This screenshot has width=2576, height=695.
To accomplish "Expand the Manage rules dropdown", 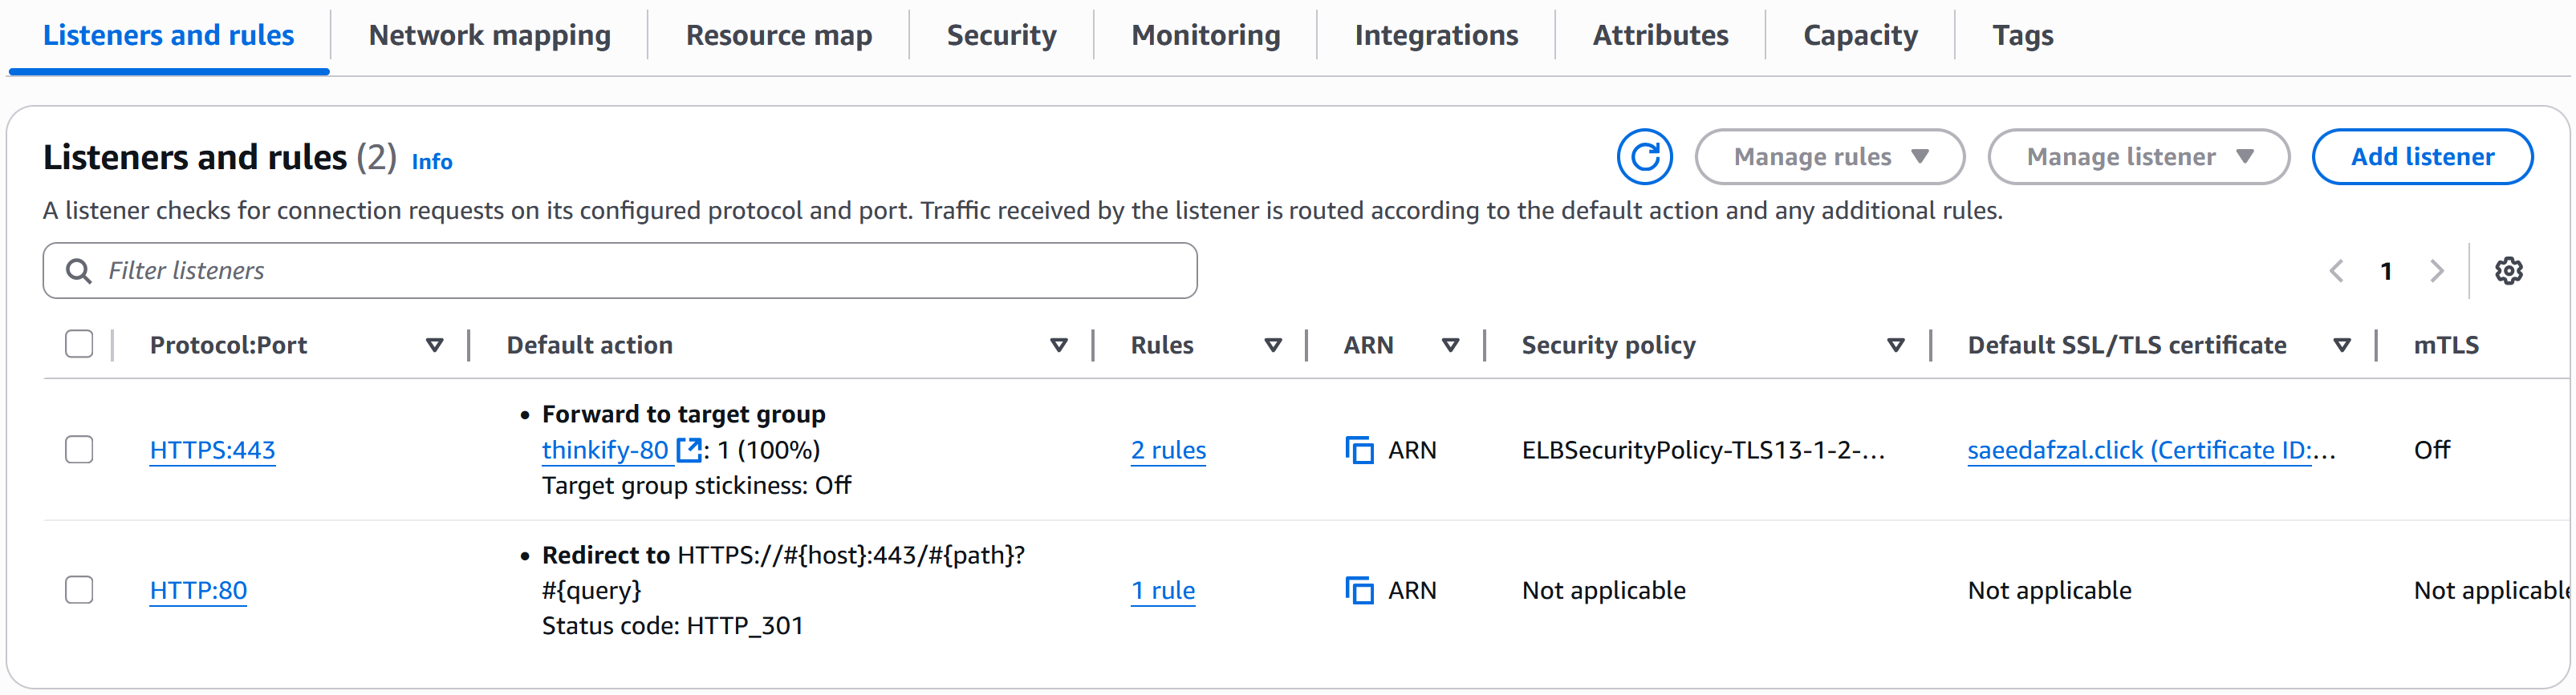I will pos(1829,157).
